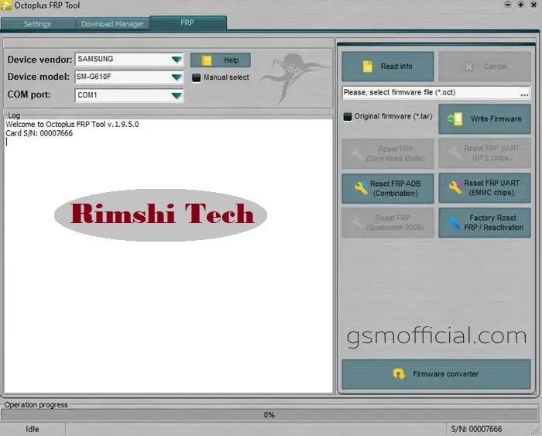Browse for firmware file with ellipsis button
This screenshot has width=542, height=436.
524,93
